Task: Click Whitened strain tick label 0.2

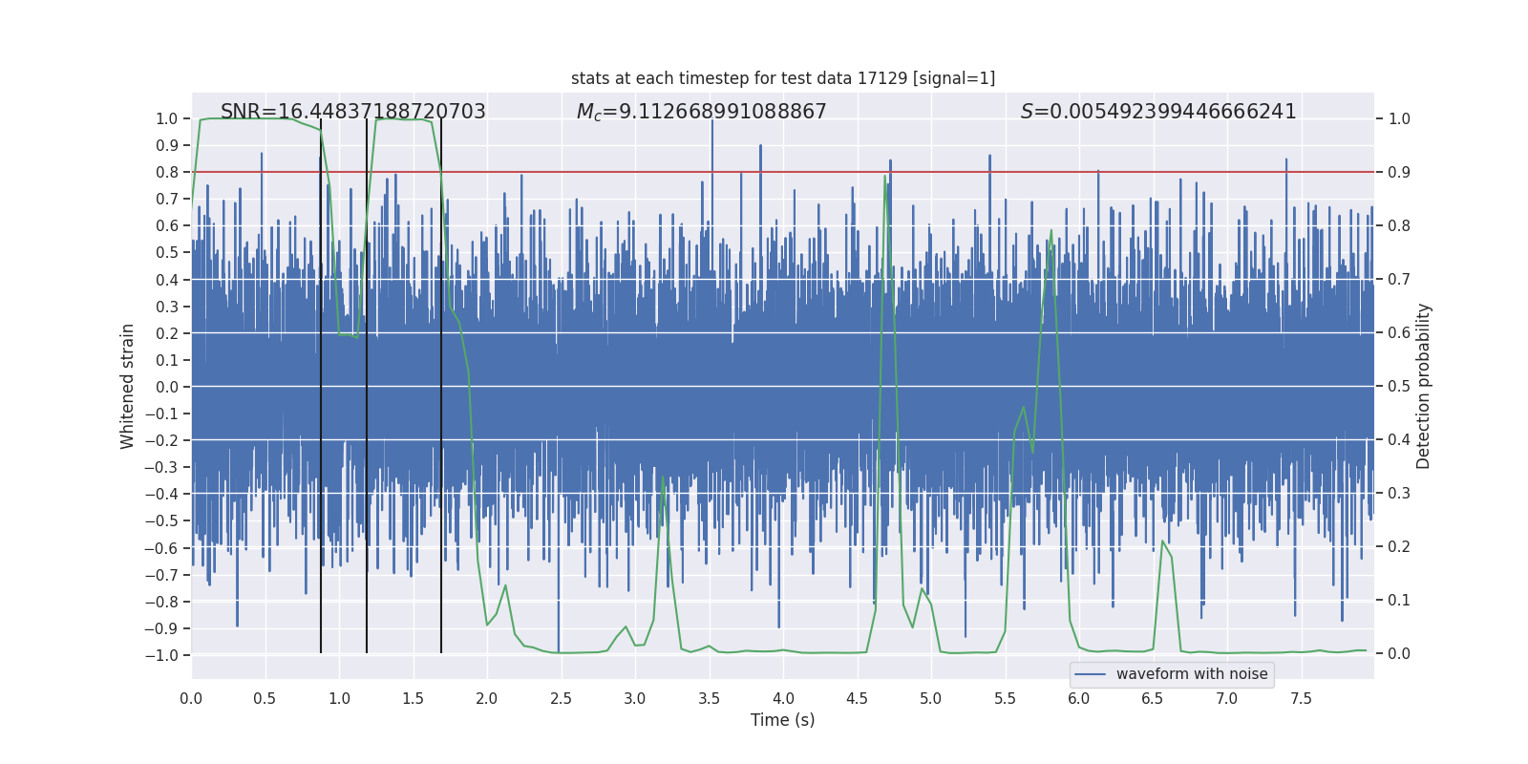Action: [167, 333]
